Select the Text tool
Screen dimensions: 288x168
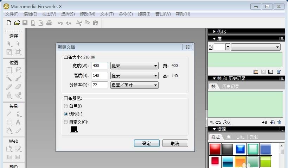[x=18, y=122]
